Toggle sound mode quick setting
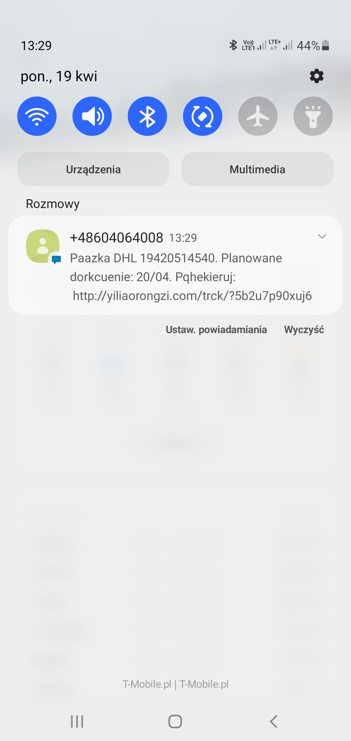 [x=92, y=116]
